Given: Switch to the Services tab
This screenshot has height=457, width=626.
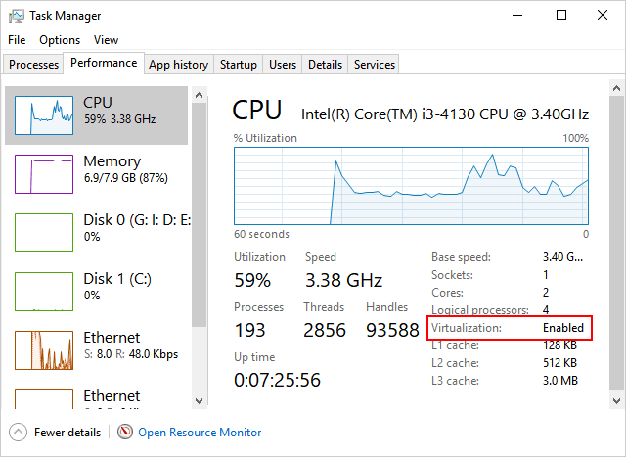Looking at the screenshot, I should [375, 65].
